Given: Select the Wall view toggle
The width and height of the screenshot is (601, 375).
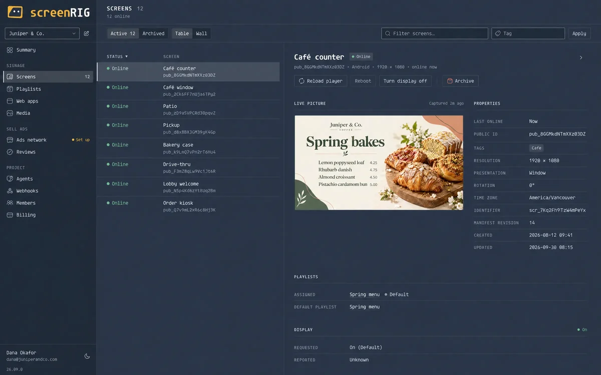Looking at the screenshot, I should [x=201, y=33].
